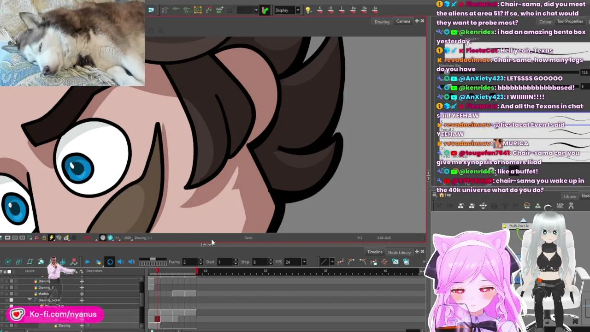Click the yellow framed clock icon in top toolbar
Screen dimensions: 590x332
[x=198, y=10]
